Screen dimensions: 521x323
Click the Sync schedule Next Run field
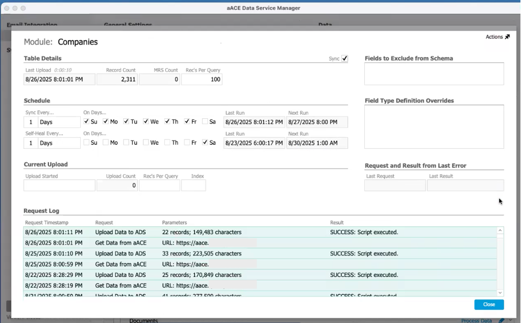click(x=317, y=122)
